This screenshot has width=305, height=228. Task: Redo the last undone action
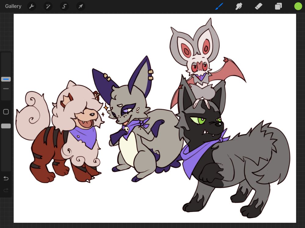point(6,190)
